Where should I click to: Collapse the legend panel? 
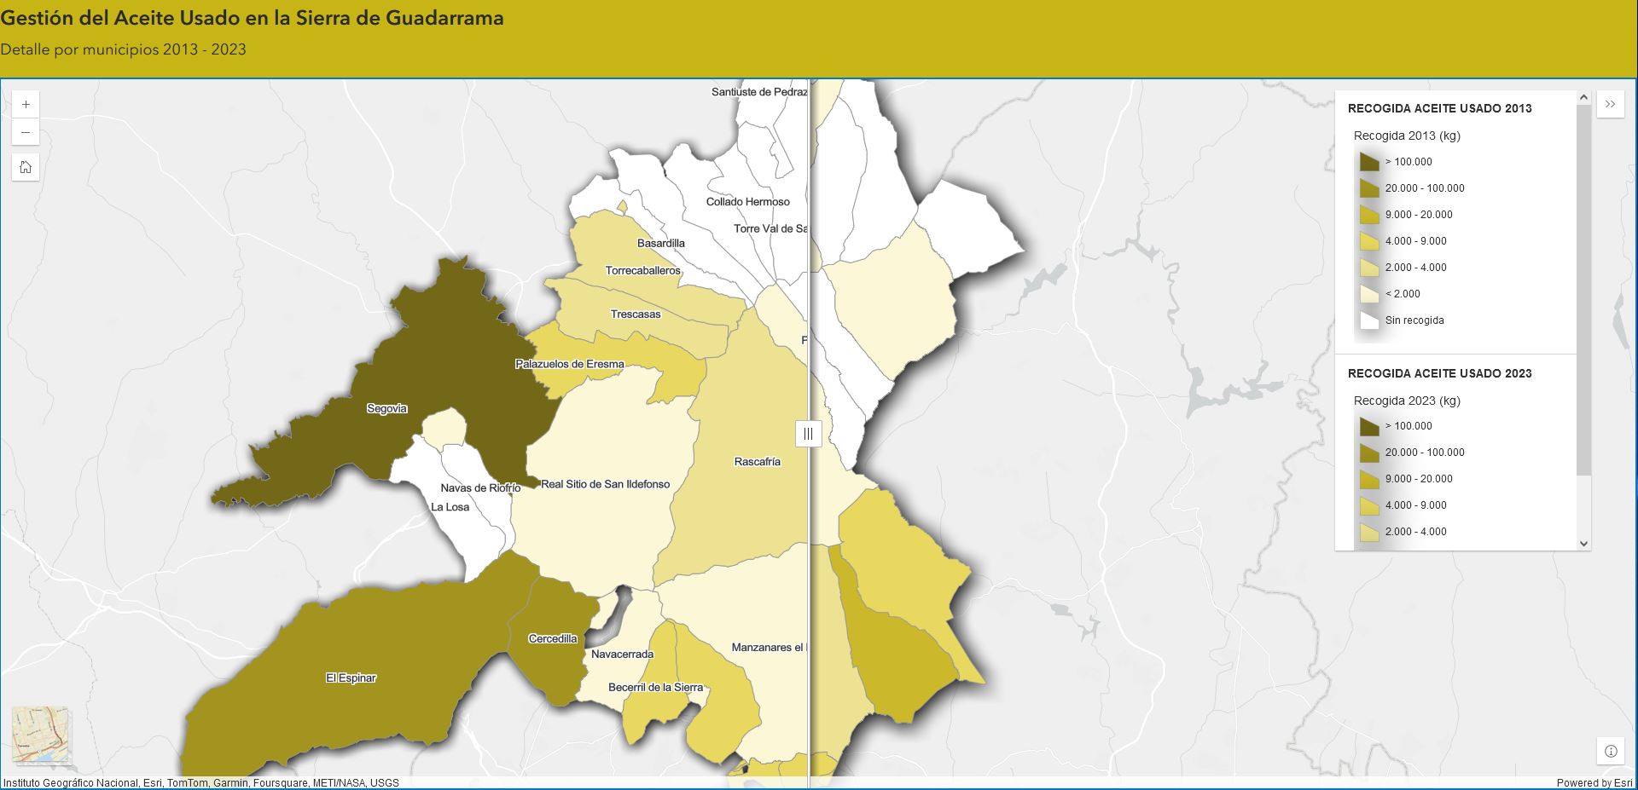point(1610,104)
